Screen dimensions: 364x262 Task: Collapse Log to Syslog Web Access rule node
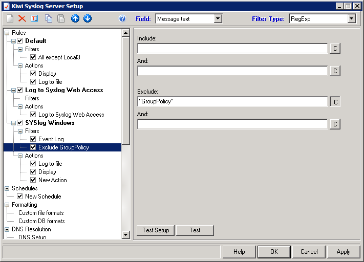pos(13,90)
